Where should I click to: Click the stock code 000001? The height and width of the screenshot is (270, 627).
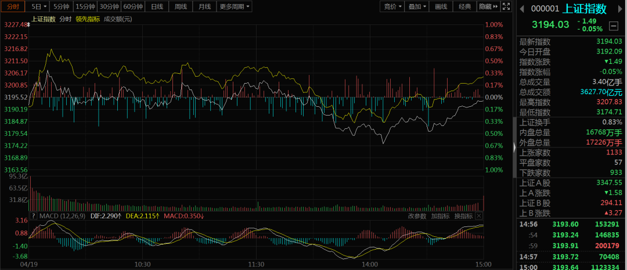[x=545, y=9]
